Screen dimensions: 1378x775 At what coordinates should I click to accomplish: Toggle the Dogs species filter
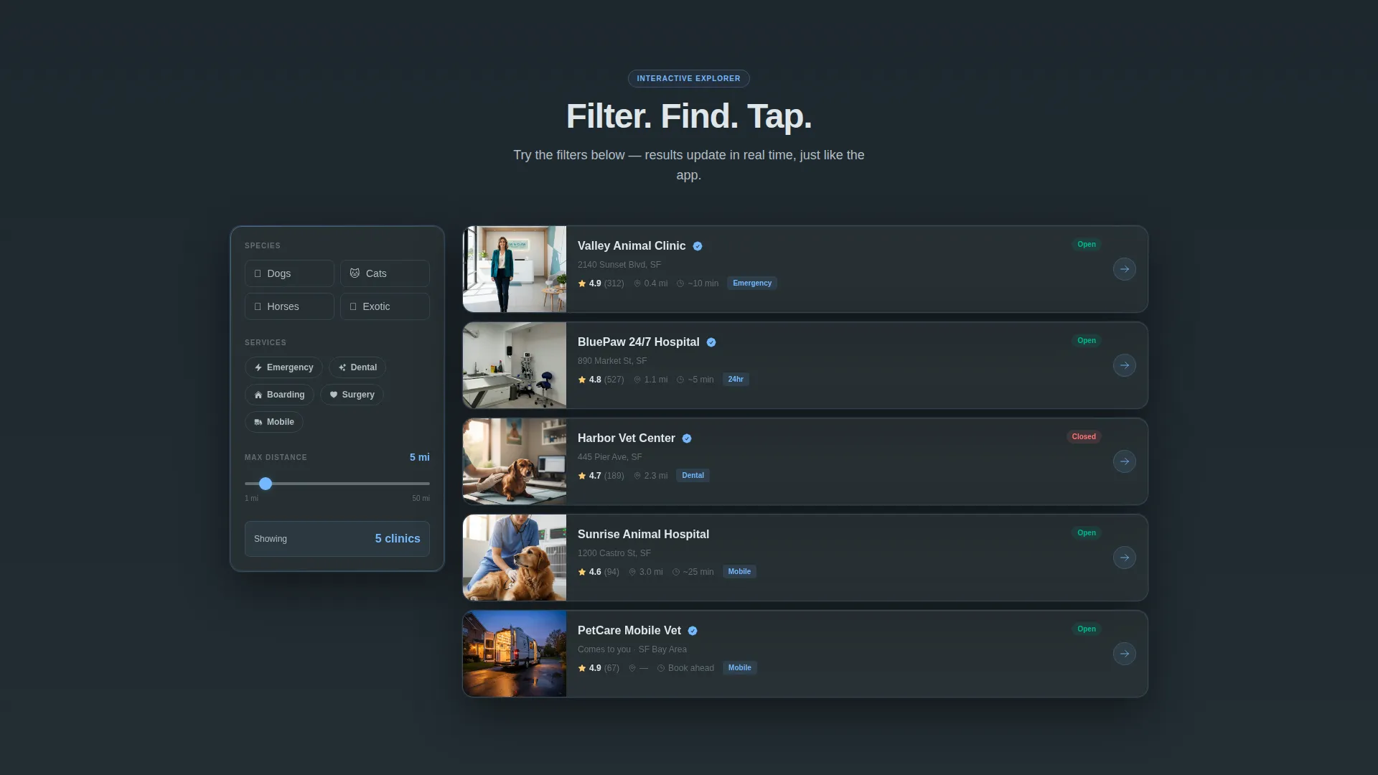289,273
